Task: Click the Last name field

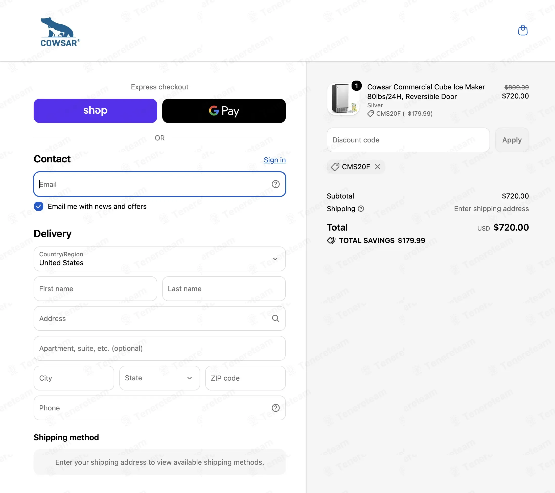Action: coord(224,289)
